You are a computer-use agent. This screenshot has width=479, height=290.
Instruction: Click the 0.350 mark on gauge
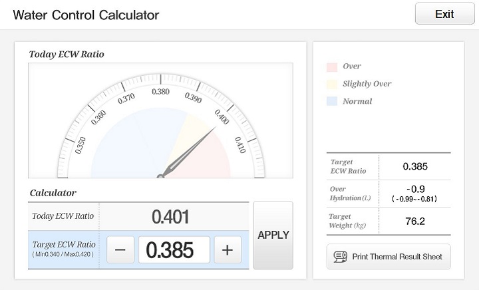click(x=80, y=145)
